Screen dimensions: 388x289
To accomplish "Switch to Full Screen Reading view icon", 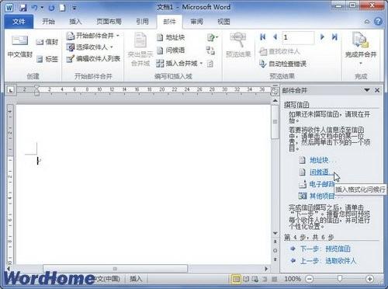I will point(246,279).
